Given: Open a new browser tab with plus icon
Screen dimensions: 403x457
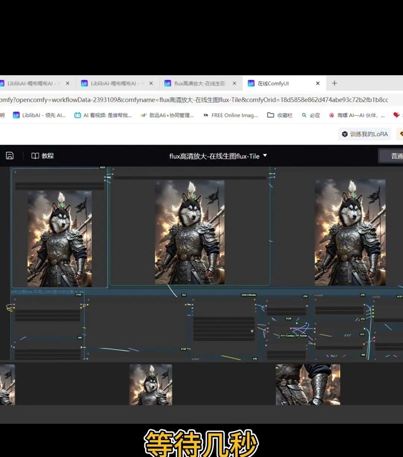Looking at the screenshot, I should tap(334, 83).
